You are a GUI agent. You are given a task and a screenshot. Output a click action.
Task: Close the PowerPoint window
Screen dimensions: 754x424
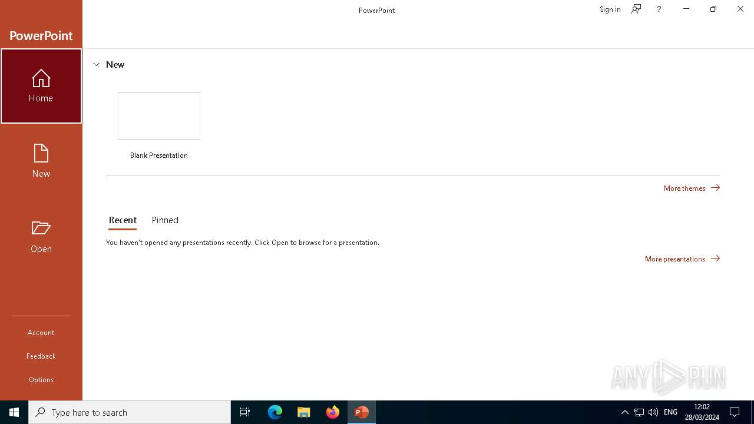tap(740, 9)
